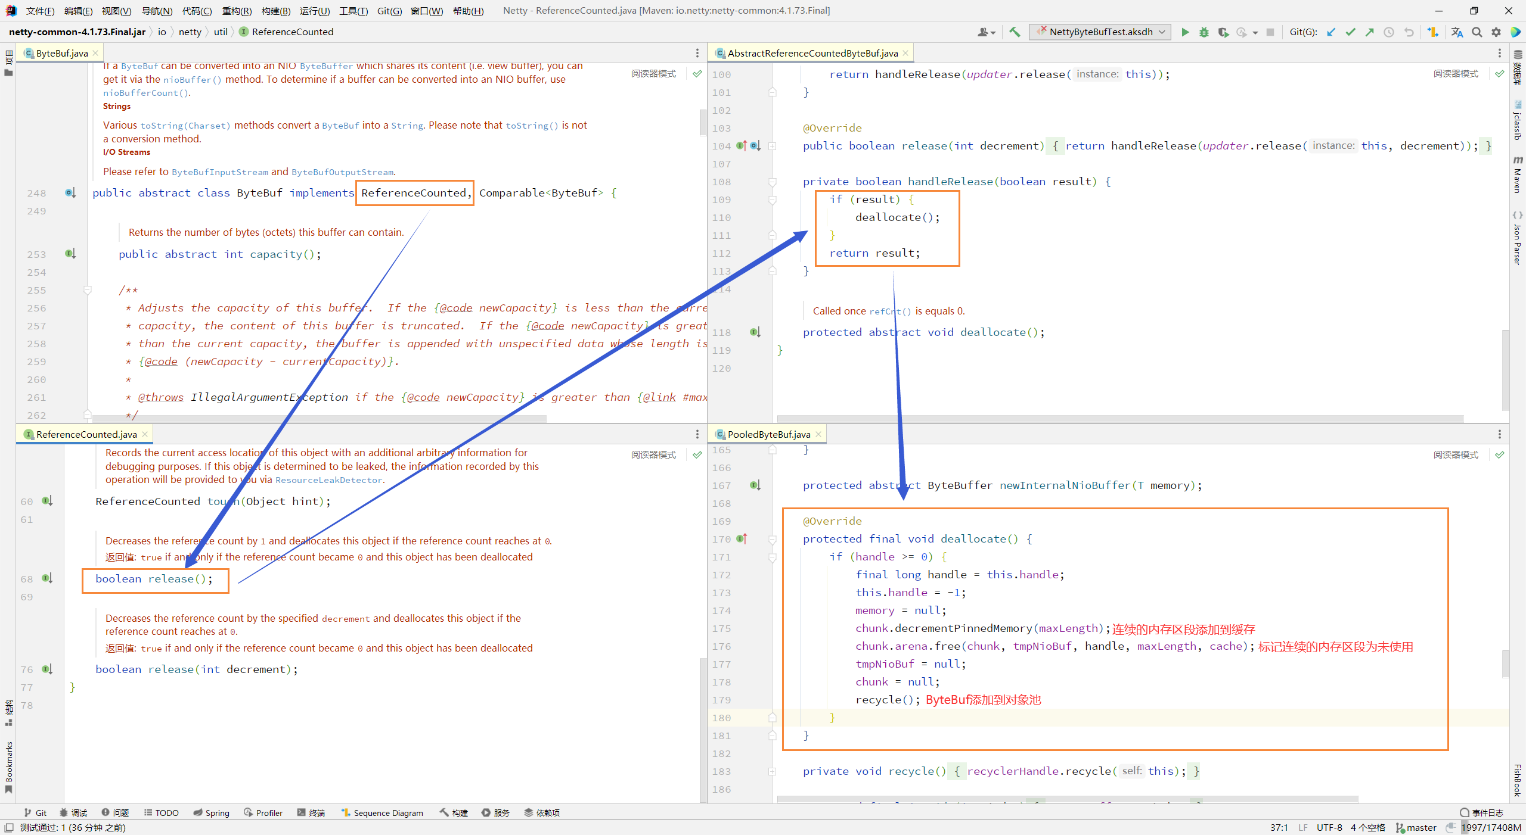Close the ReferenceCounted.java tab

(x=145, y=435)
